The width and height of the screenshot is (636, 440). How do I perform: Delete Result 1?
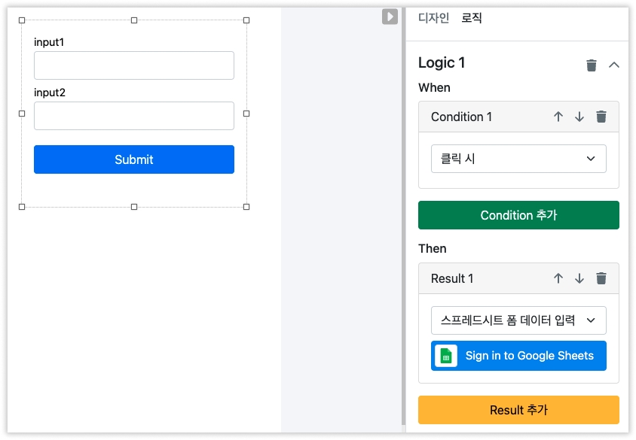pos(601,278)
